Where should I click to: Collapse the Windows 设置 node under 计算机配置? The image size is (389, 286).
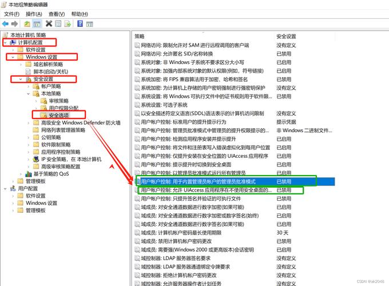(13, 57)
